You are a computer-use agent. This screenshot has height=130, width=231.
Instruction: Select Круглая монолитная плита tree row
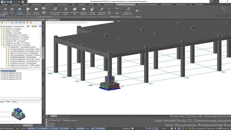(x=24, y=53)
